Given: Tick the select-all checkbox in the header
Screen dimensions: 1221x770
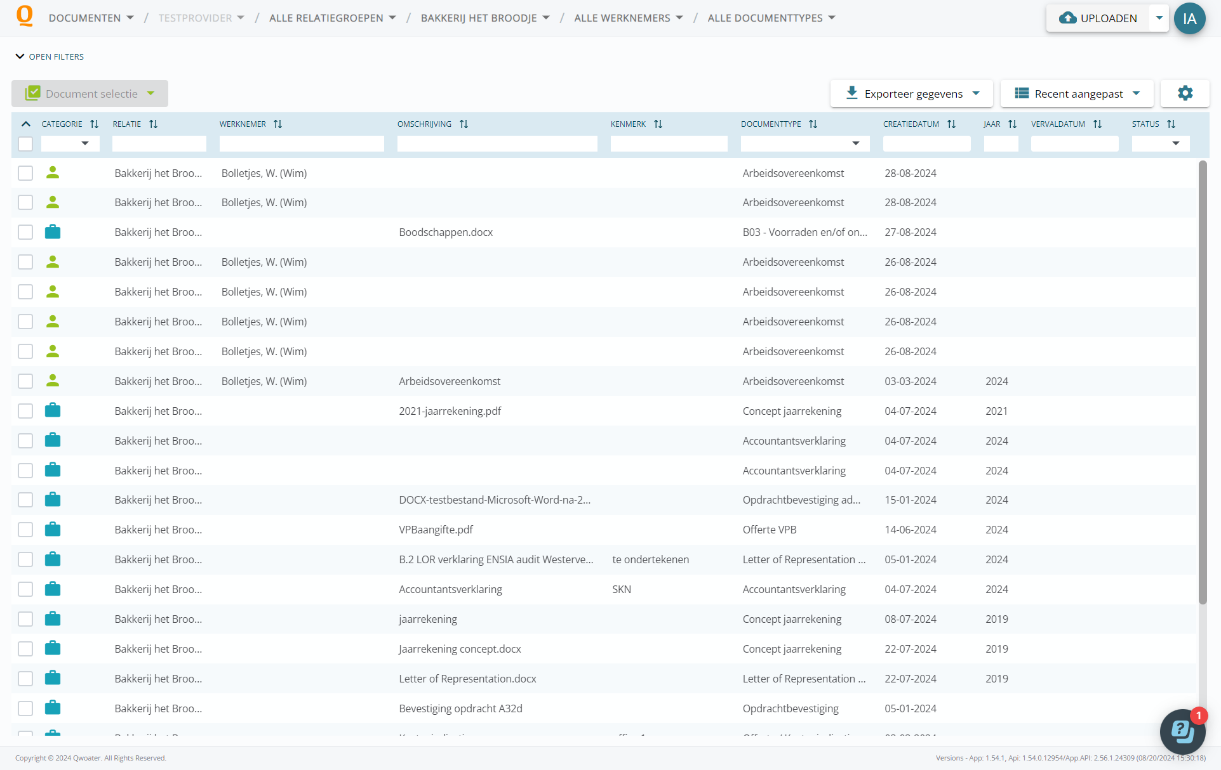Looking at the screenshot, I should tap(25, 144).
